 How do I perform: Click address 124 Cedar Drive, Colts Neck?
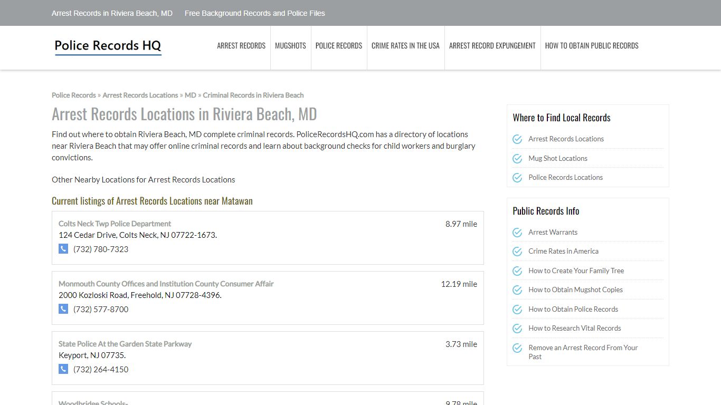tap(138, 235)
